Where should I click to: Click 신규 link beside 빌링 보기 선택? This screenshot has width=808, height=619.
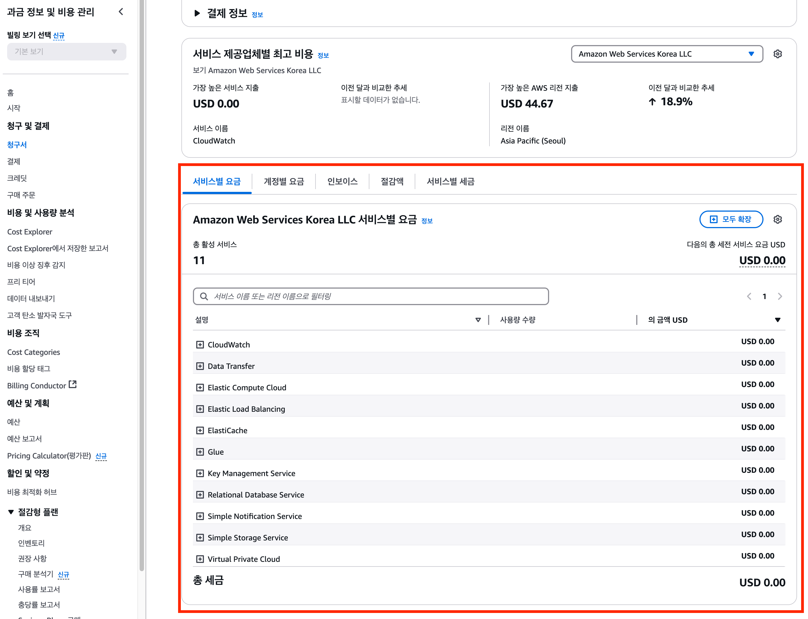pos(59,35)
